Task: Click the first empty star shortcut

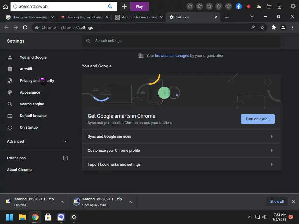Action: point(190,6)
